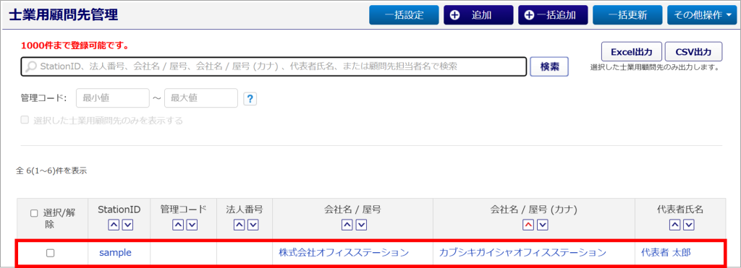
Task: Click the 管理コード 最大値 field
Action: coord(201,98)
